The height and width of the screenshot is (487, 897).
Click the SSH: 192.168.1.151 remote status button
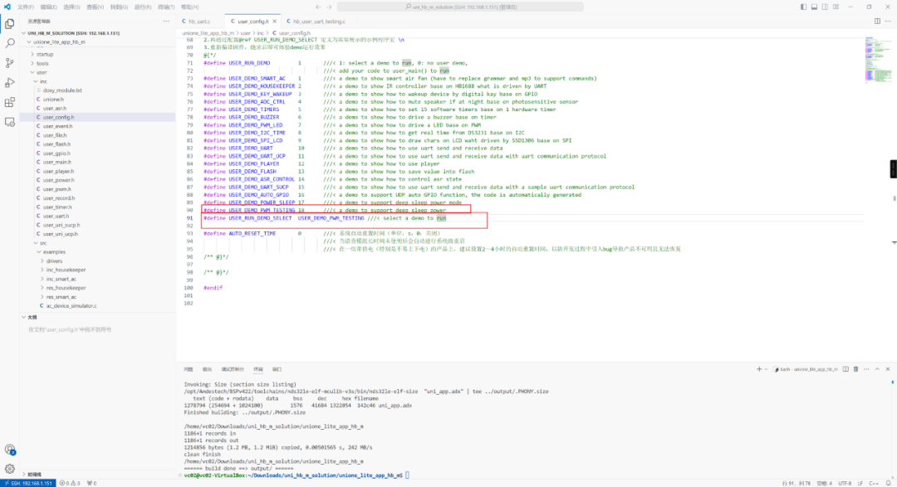28,483
